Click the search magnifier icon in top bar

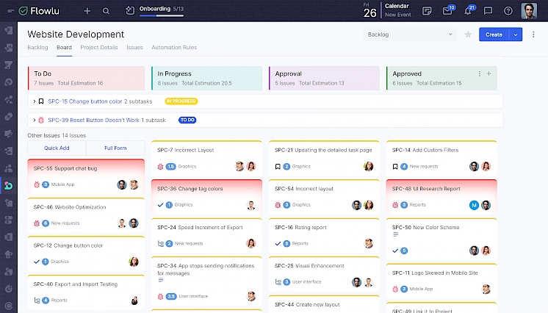107,11
